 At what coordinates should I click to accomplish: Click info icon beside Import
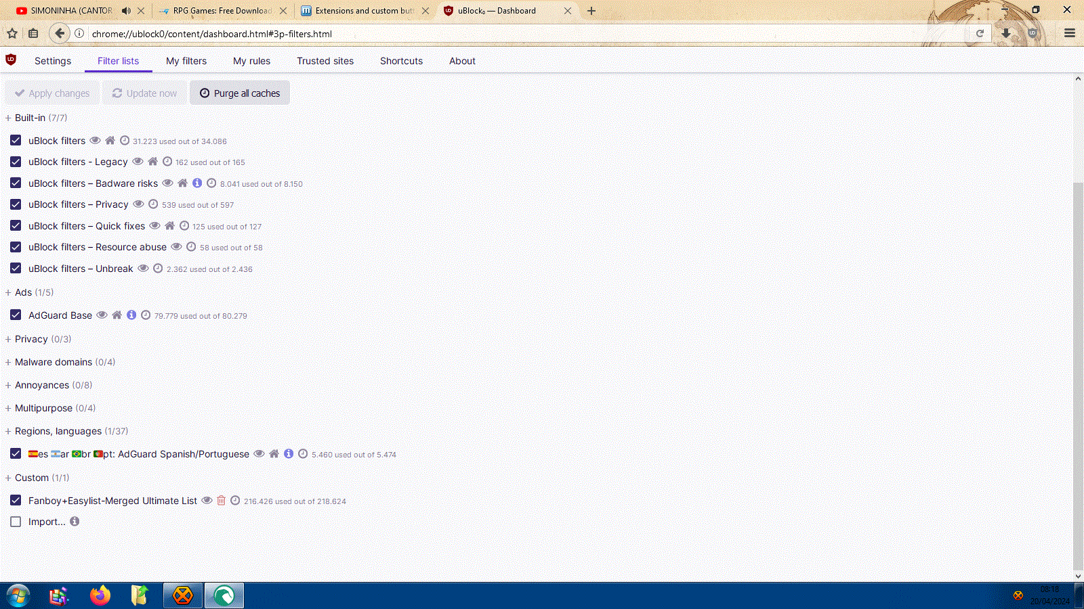[x=75, y=522]
